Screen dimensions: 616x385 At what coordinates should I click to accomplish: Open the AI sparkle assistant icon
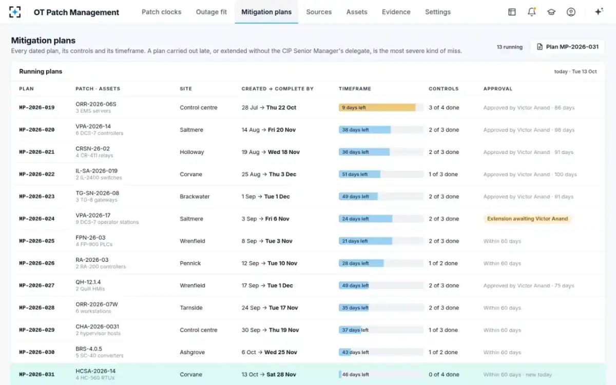(x=599, y=12)
